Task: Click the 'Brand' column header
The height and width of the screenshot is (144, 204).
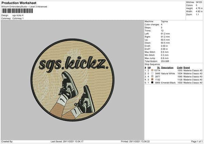Action: 187,68
